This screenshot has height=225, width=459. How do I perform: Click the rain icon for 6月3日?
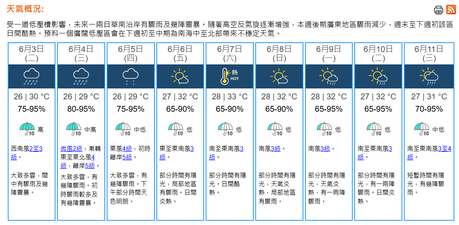[x=31, y=76]
